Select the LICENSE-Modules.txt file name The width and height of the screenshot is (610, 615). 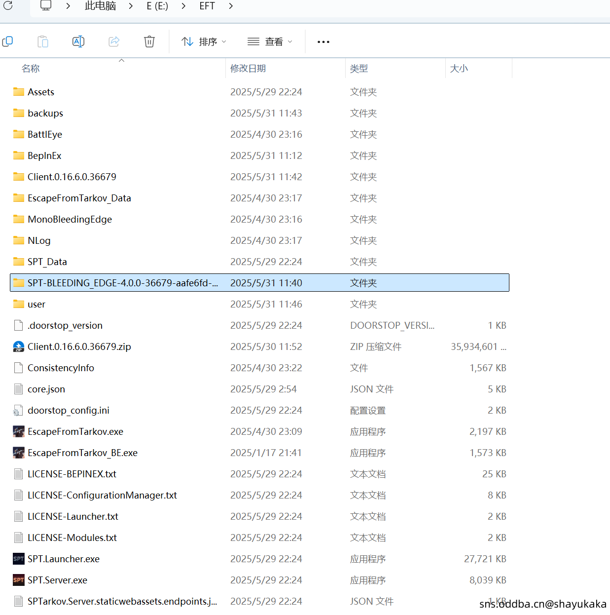(72, 538)
